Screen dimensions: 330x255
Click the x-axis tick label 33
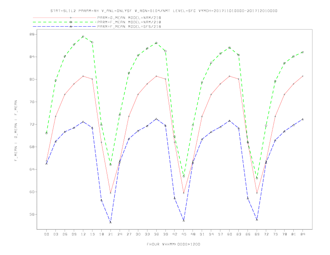pos(147,234)
